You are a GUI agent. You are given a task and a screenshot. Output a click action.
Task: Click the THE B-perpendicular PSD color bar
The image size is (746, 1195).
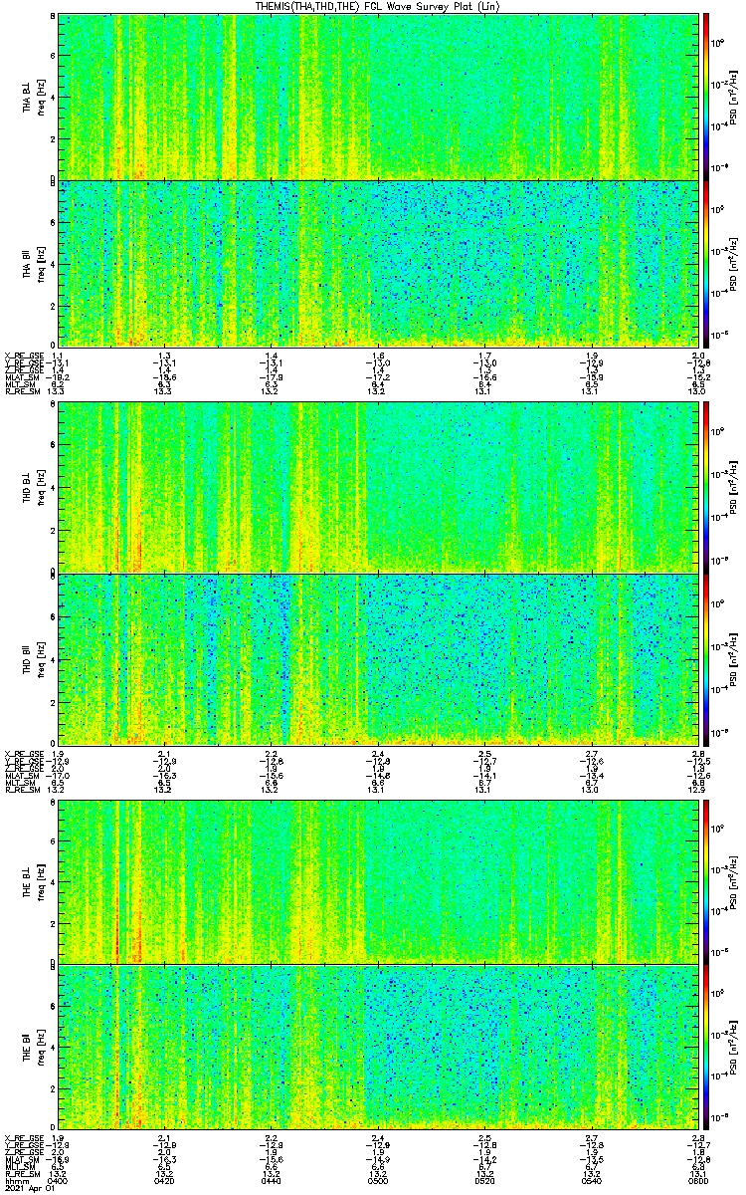pos(706,880)
